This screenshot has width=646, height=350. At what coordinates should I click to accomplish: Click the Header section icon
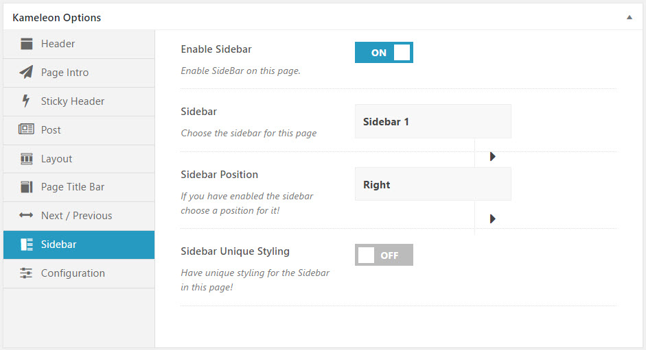click(x=26, y=44)
